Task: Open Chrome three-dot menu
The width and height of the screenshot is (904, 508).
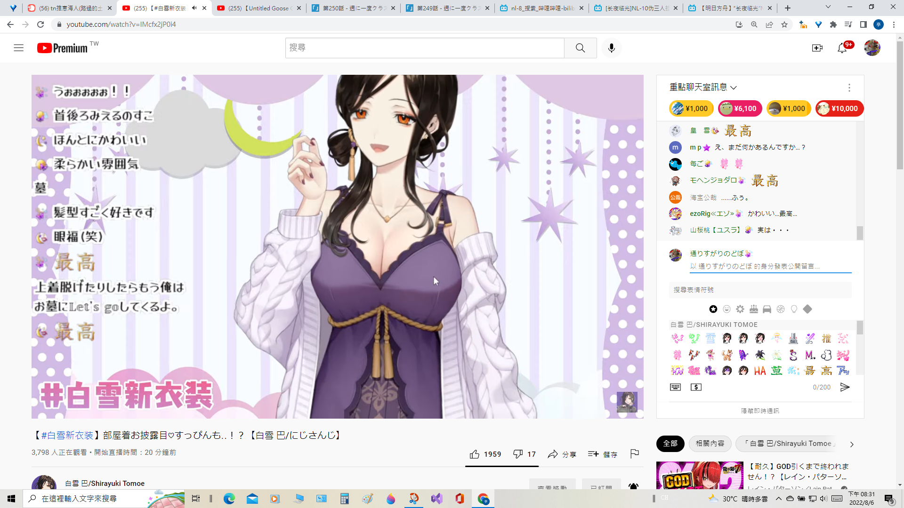Action: 894,24
